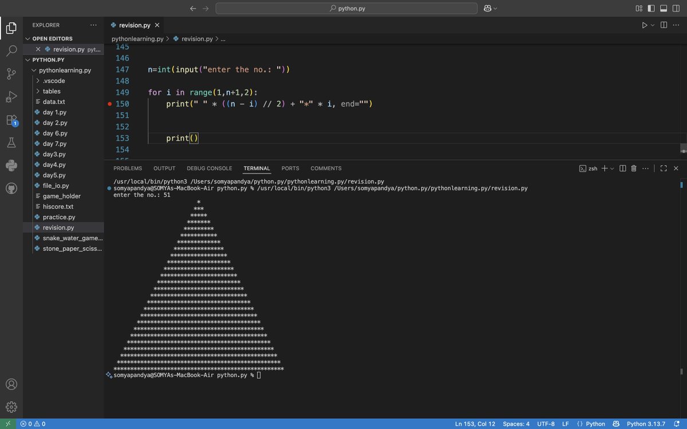Click Python 3.13.7 interpreter in status bar

click(646, 424)
